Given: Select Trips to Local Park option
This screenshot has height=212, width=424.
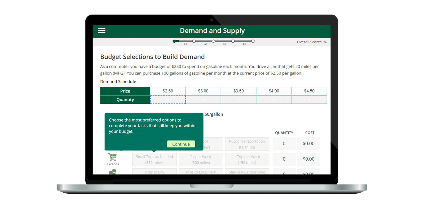Looking at the screenshot, I should pyautogui.click(x=201, y=172).
